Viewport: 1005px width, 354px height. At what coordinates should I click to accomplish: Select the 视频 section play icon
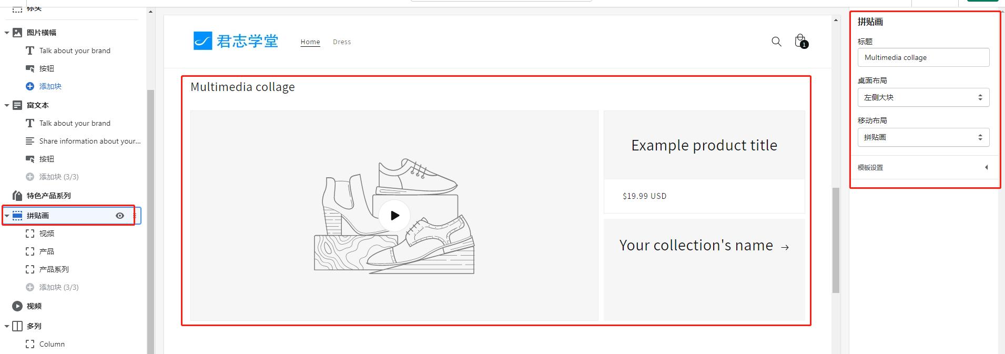coord(17,306)
